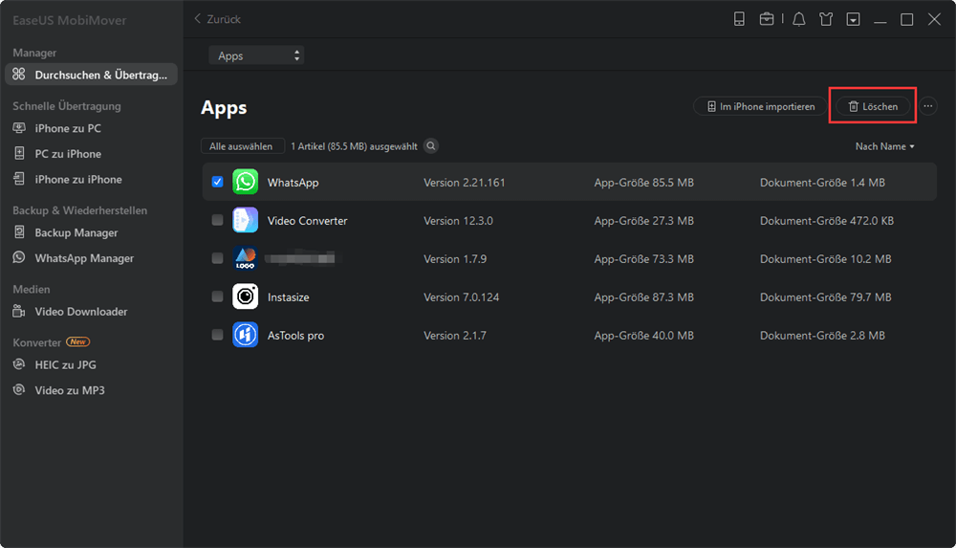Screen dimensions: 956x548
Task: Open the Apps category dropdown
Action: (256, 55)
